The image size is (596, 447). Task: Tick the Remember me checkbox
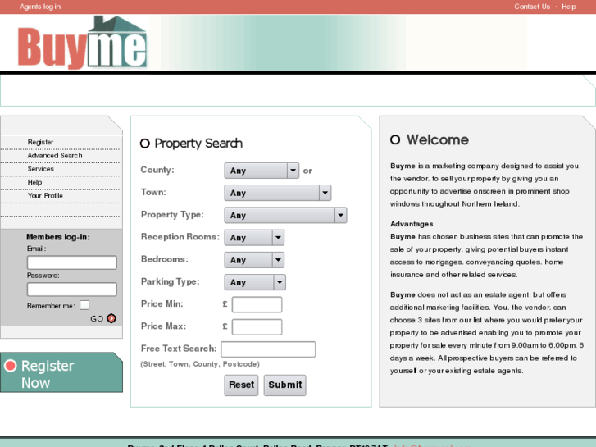click(x=84, y=305)
